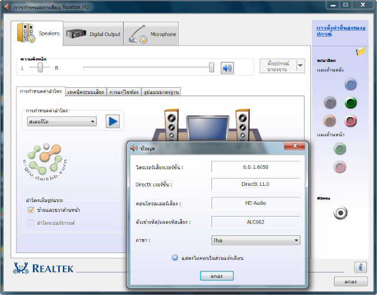Open the การแก้ไขห้อง sub-tab
The image size is (377, 295).
pos(124,92)
